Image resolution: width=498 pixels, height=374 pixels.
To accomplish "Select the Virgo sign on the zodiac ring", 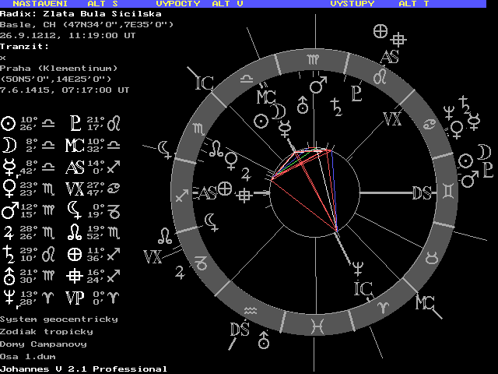I will [x=312, y=60].
